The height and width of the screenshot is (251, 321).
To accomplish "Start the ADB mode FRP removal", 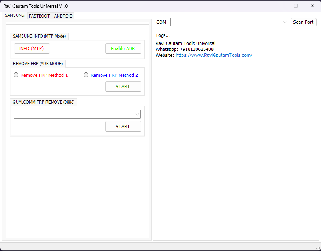I will (x=123, y=87).
